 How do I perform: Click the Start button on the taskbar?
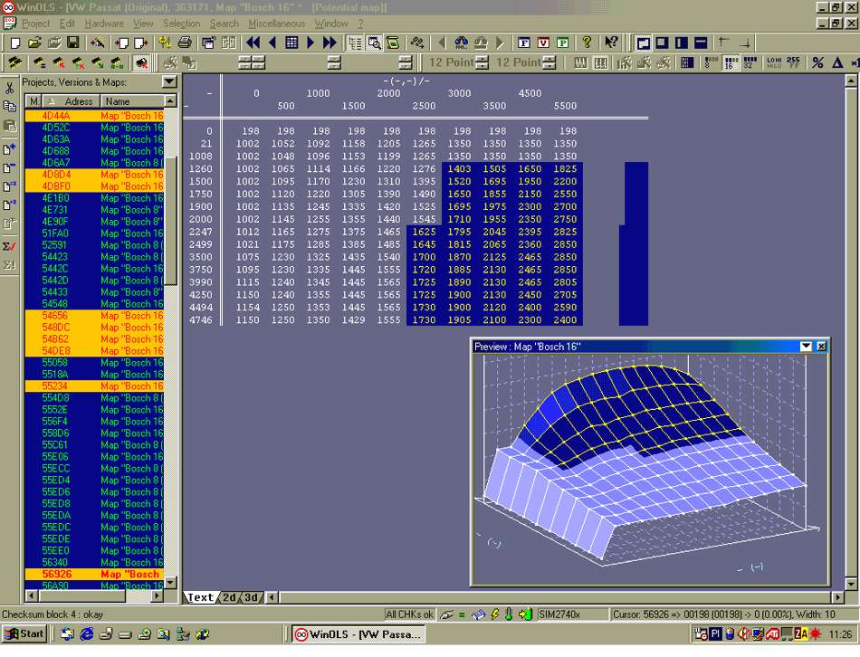[x=24, y=633]
